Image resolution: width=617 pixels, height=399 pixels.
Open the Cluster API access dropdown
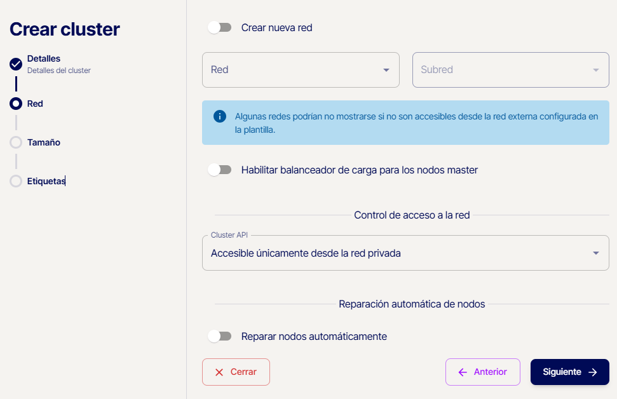[x=405, y=253]
